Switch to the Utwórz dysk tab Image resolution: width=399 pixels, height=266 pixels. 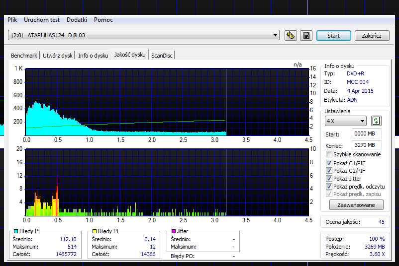(58, 56)
